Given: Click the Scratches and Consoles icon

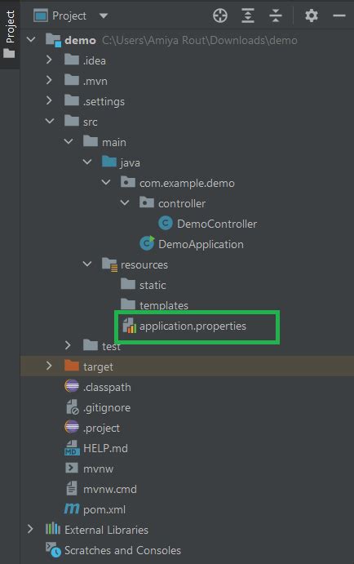Looking at the screenshot, I should pos(53,549).
